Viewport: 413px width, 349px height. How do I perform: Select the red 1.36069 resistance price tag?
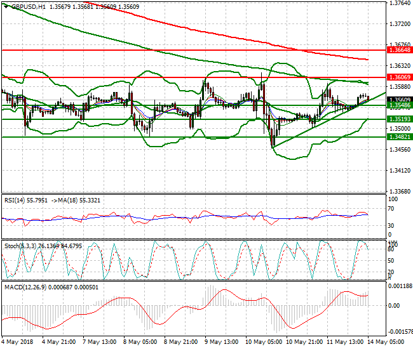400,77
